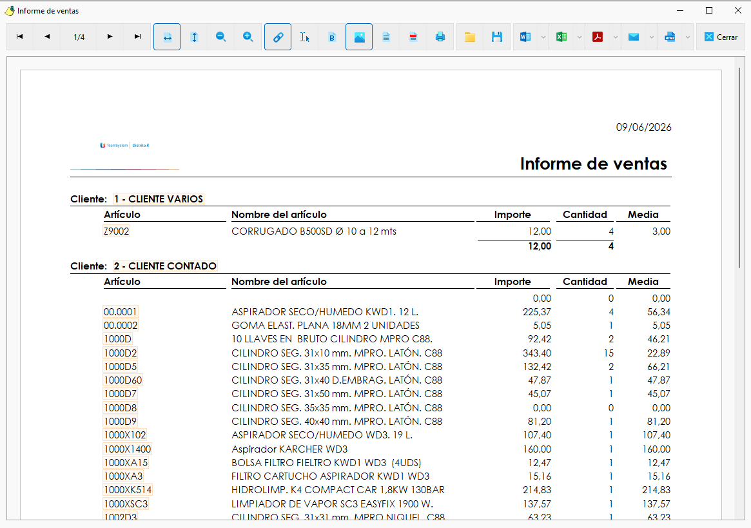Expand the Excel export dropdown arrow
Viewport: 751px width, 528px height.
click(x=579, y=37)
